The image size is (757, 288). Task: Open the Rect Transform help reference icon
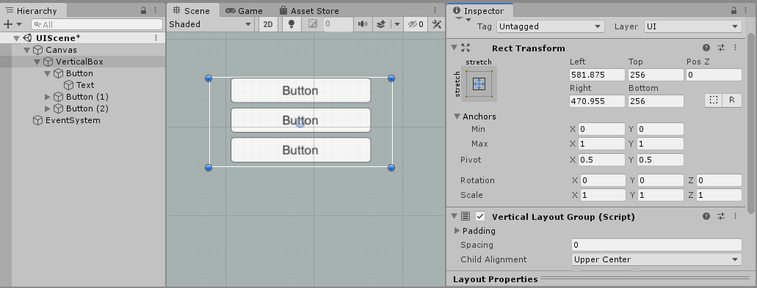tap(706, 48)
